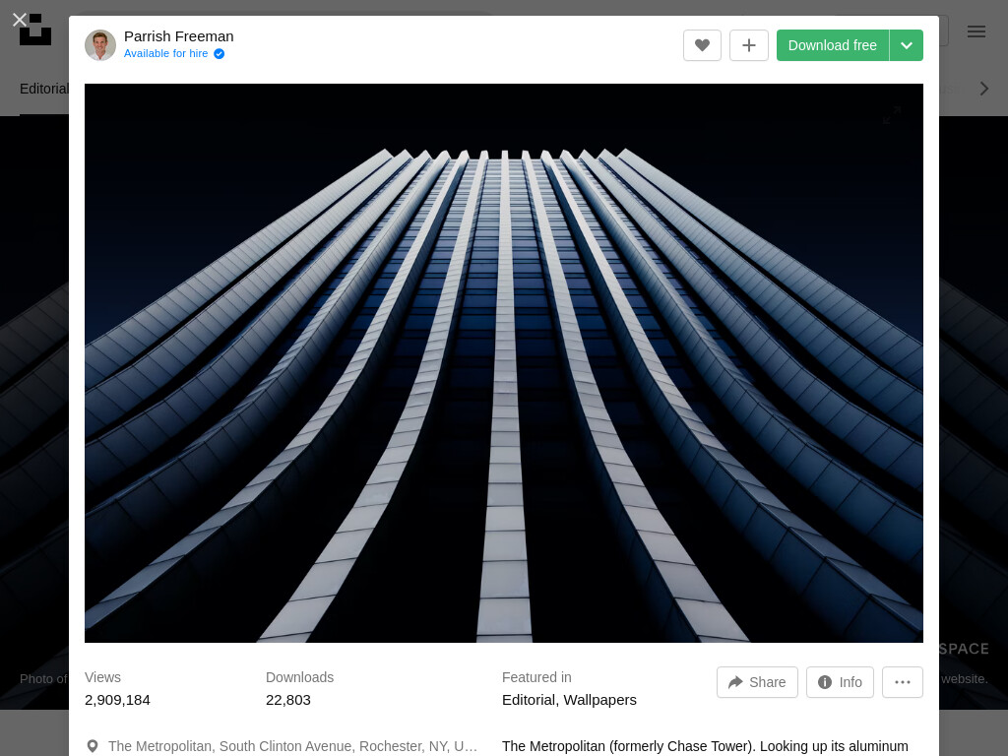Screen dimensions: 1008x756
Task: Click the Download free button
Action: point(833,45)
